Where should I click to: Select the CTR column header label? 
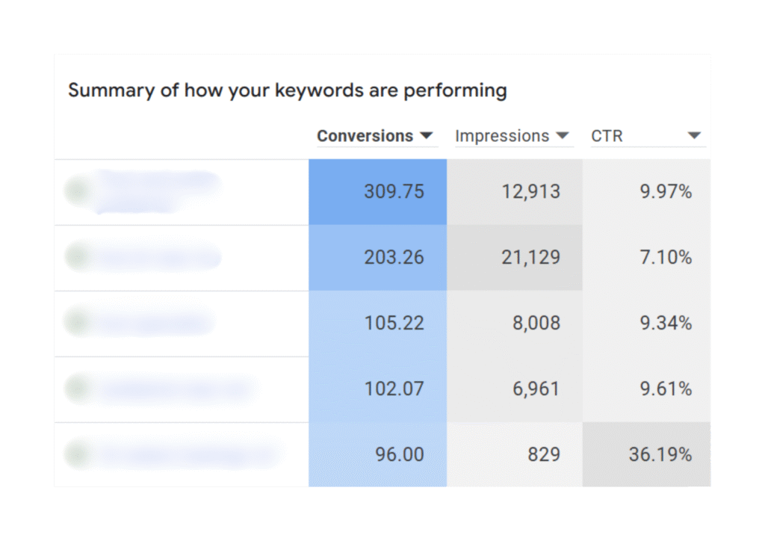click(x=607, y=136)
